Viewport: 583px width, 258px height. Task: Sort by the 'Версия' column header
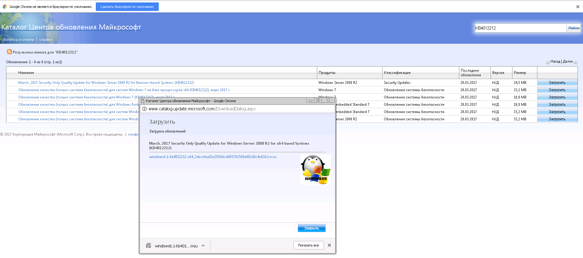498,73
